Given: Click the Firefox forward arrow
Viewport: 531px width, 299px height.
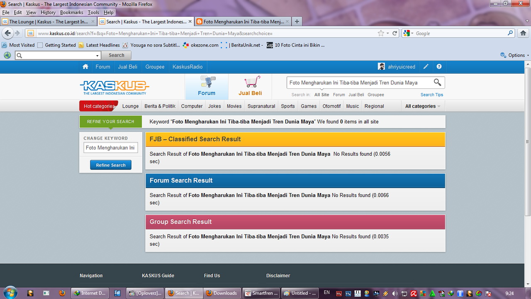Looking at the screenshot, I should coord(17,33).
